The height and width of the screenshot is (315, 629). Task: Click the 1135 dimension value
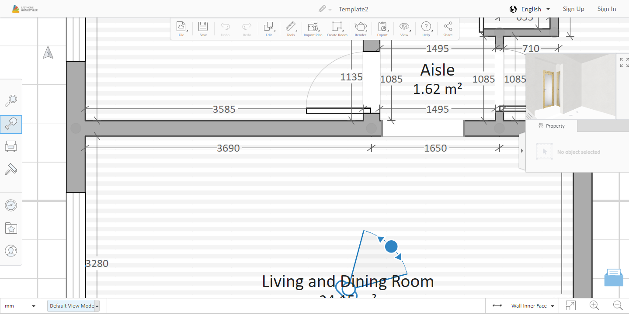click(351, 77)
